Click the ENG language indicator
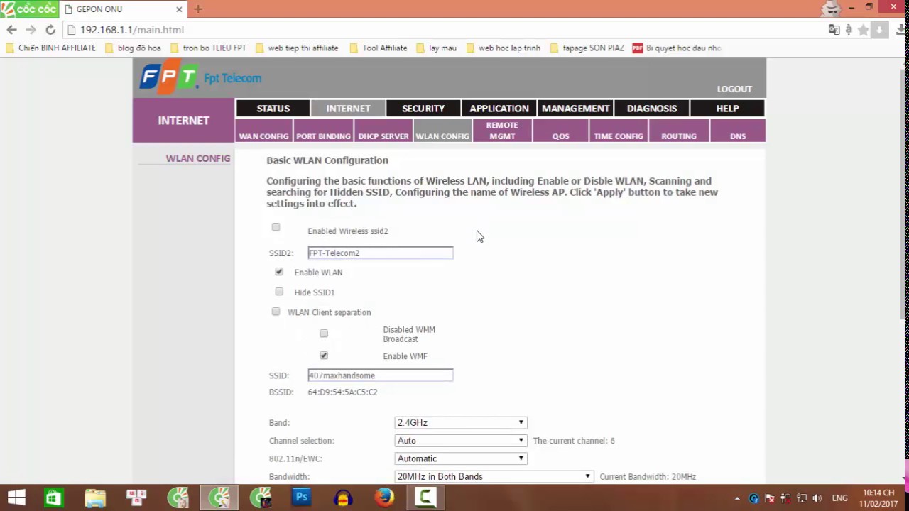Viewport: 909px width, 511px height. 840,498
